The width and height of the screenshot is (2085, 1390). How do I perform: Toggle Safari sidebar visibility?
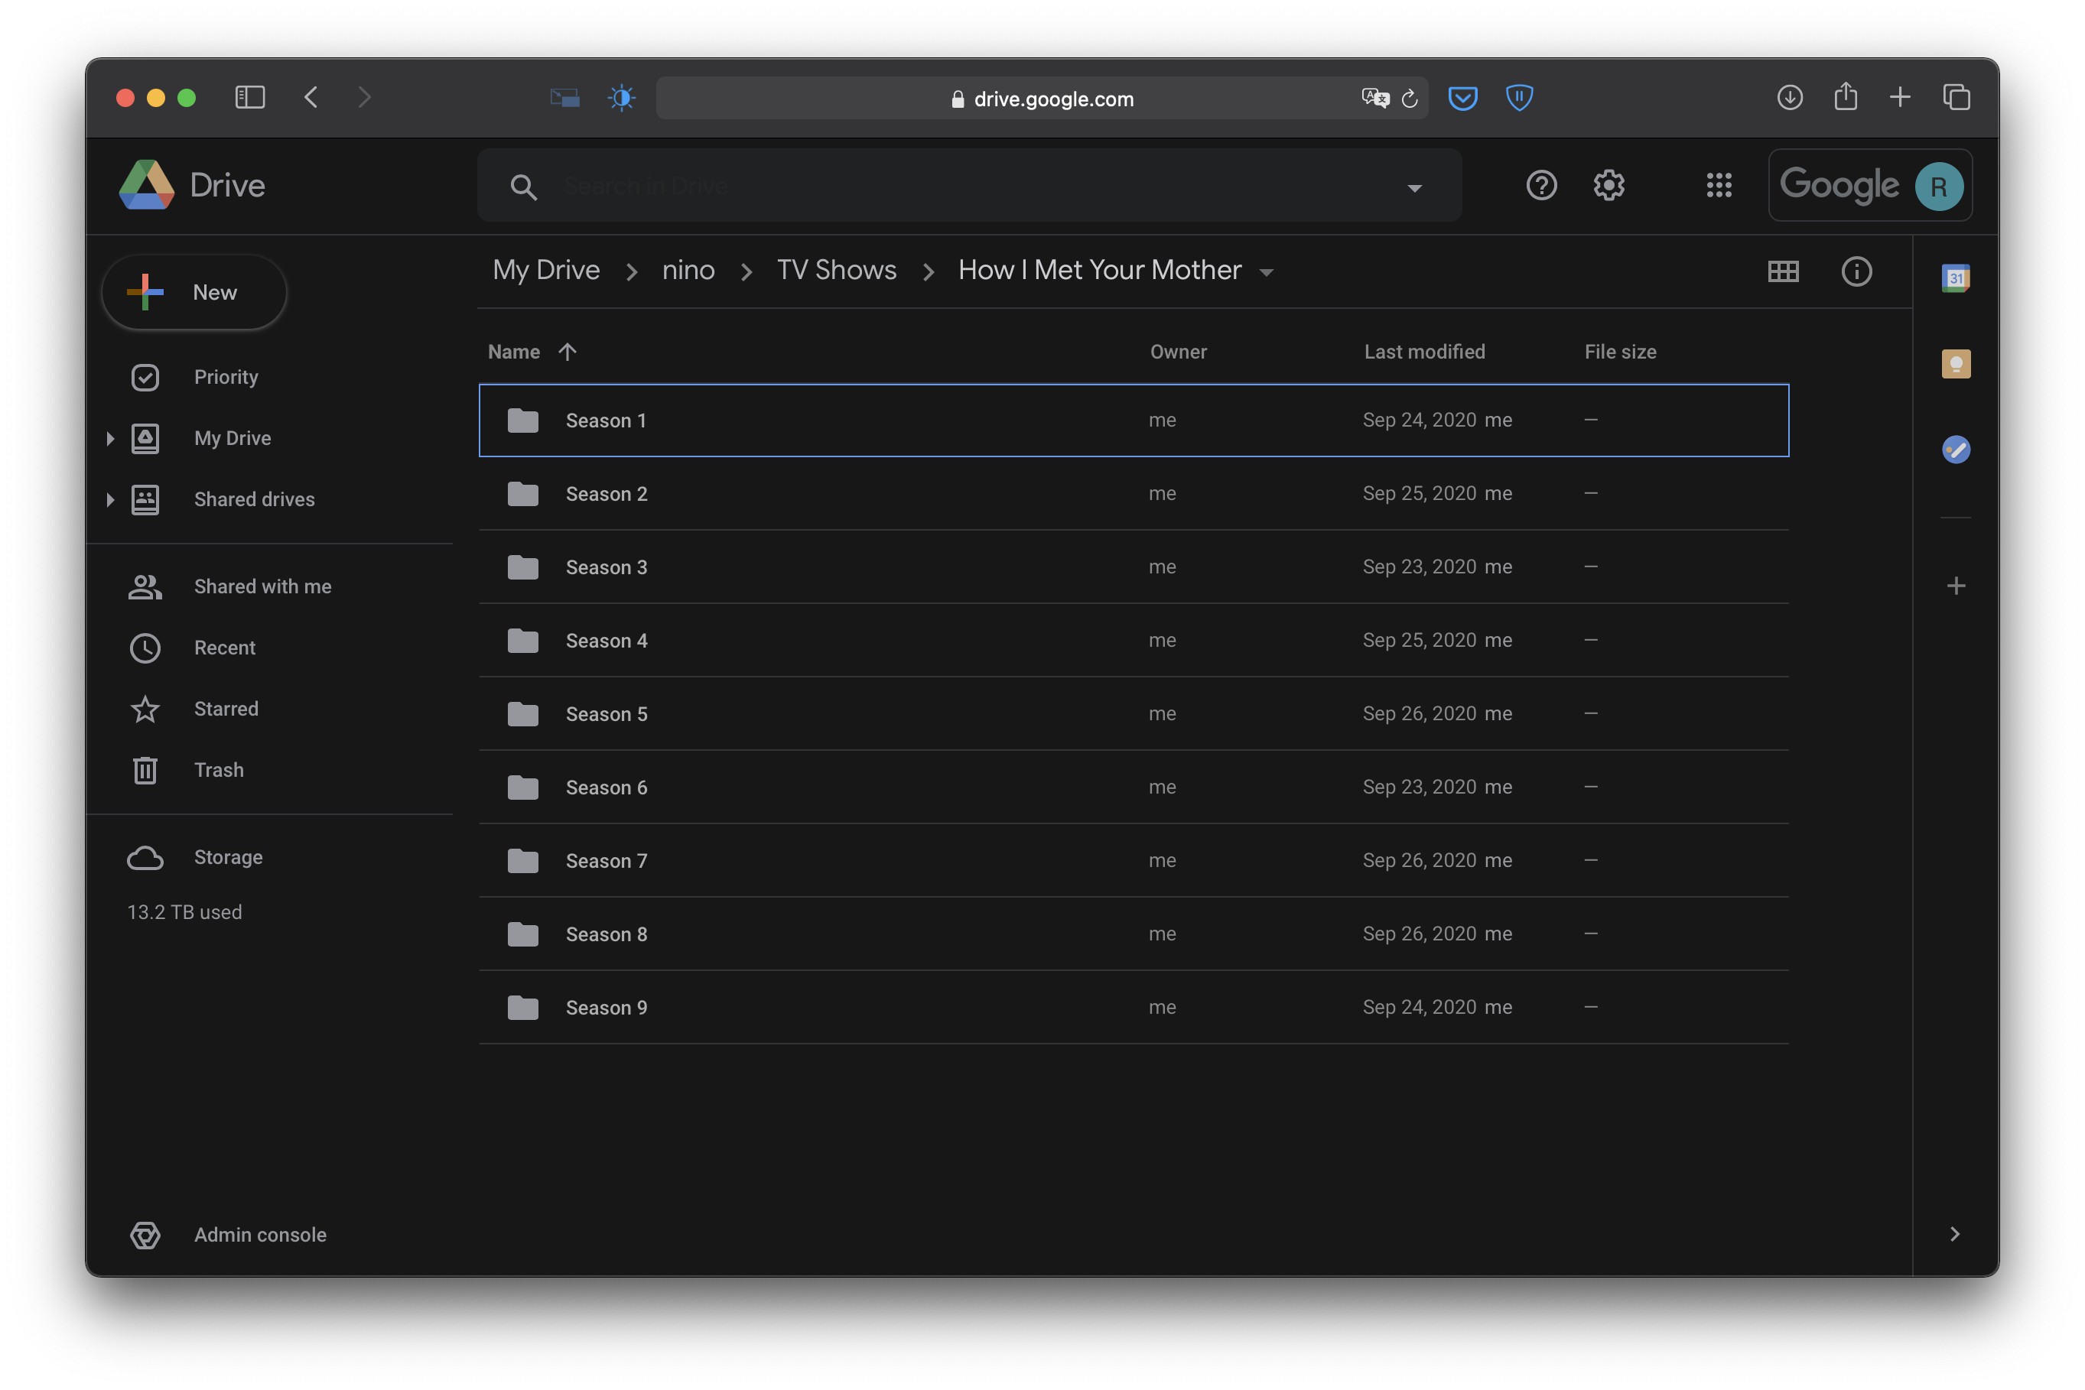[250, 98]
